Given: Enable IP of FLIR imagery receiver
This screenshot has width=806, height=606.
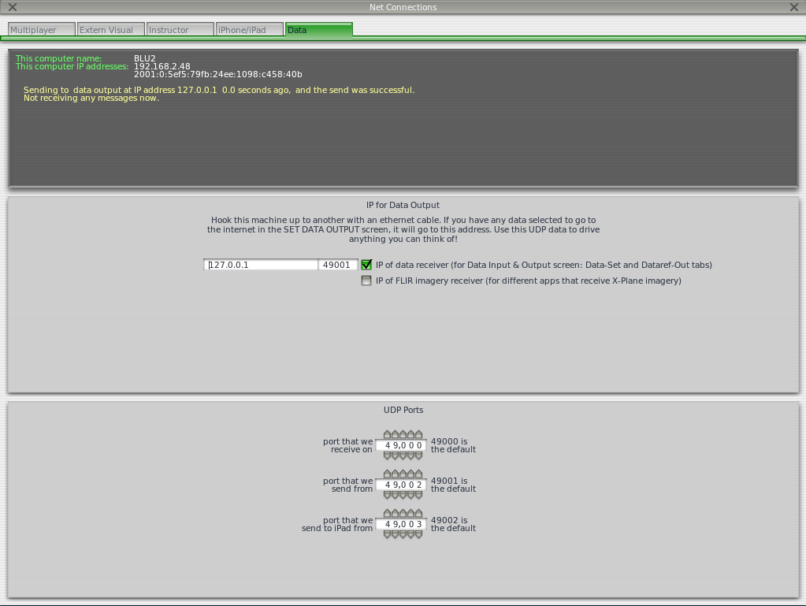Looking at the screenshot, I should coord(366,281).
